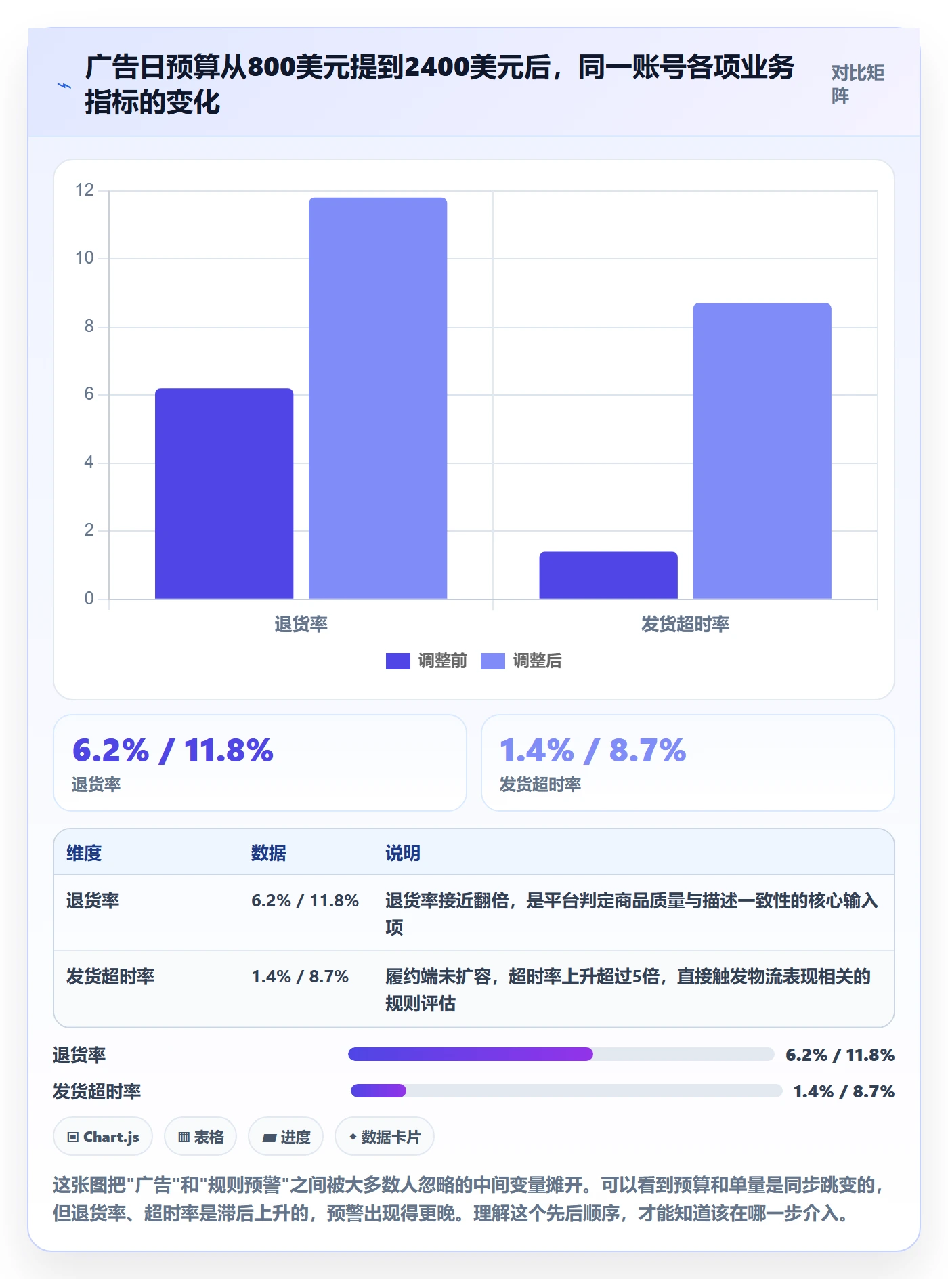Click the 退货率 调整前 bar in chart
The height and width of the screenshot is (1279, 948).
[224, 493]
